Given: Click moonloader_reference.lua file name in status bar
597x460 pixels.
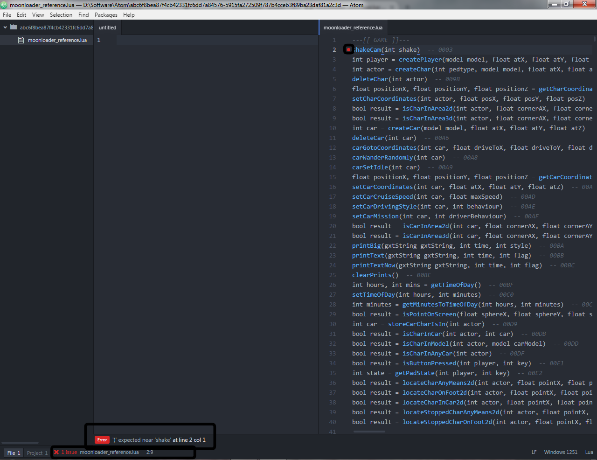Looking at the screenshot, I should (x=109, y=452).
